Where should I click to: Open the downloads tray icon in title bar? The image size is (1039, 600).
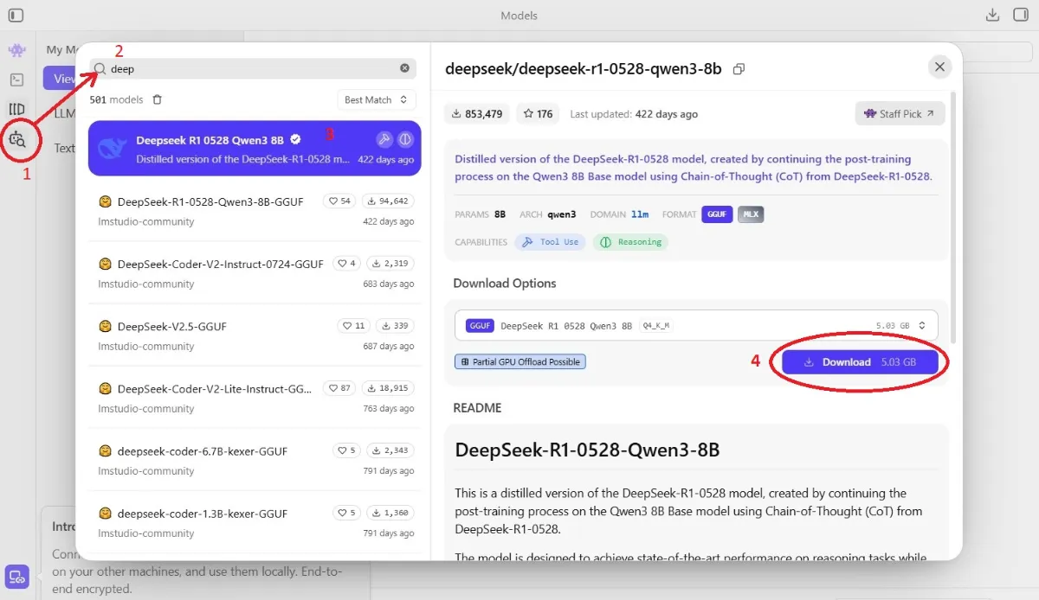993,16
